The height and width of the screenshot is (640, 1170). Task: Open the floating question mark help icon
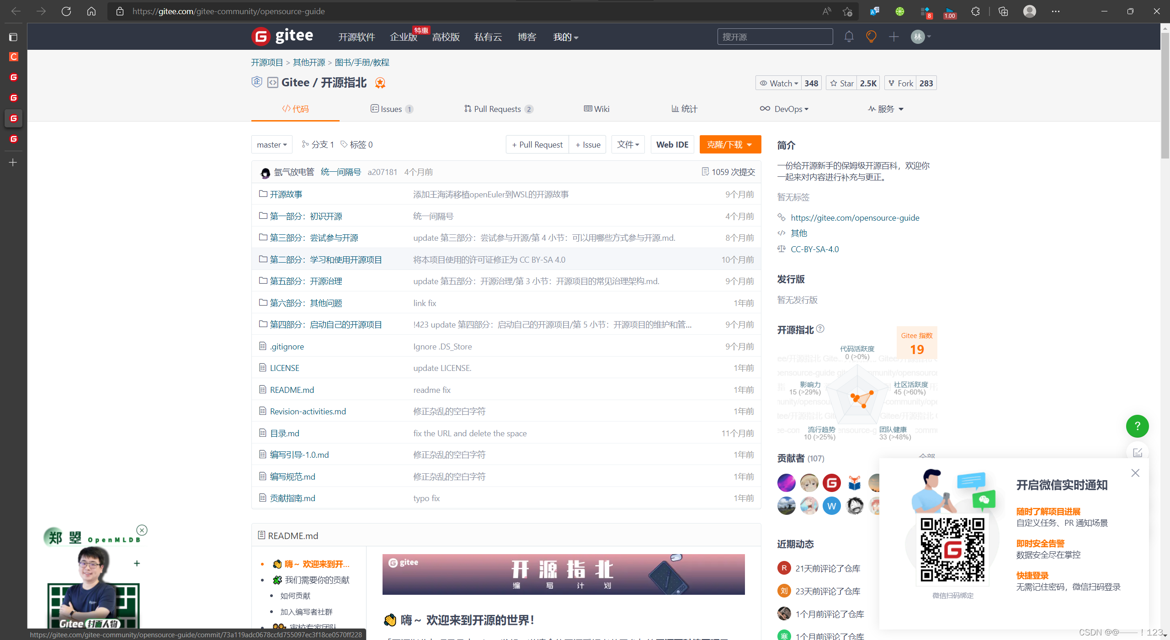pyautogui.click(x=1138, y=426)
